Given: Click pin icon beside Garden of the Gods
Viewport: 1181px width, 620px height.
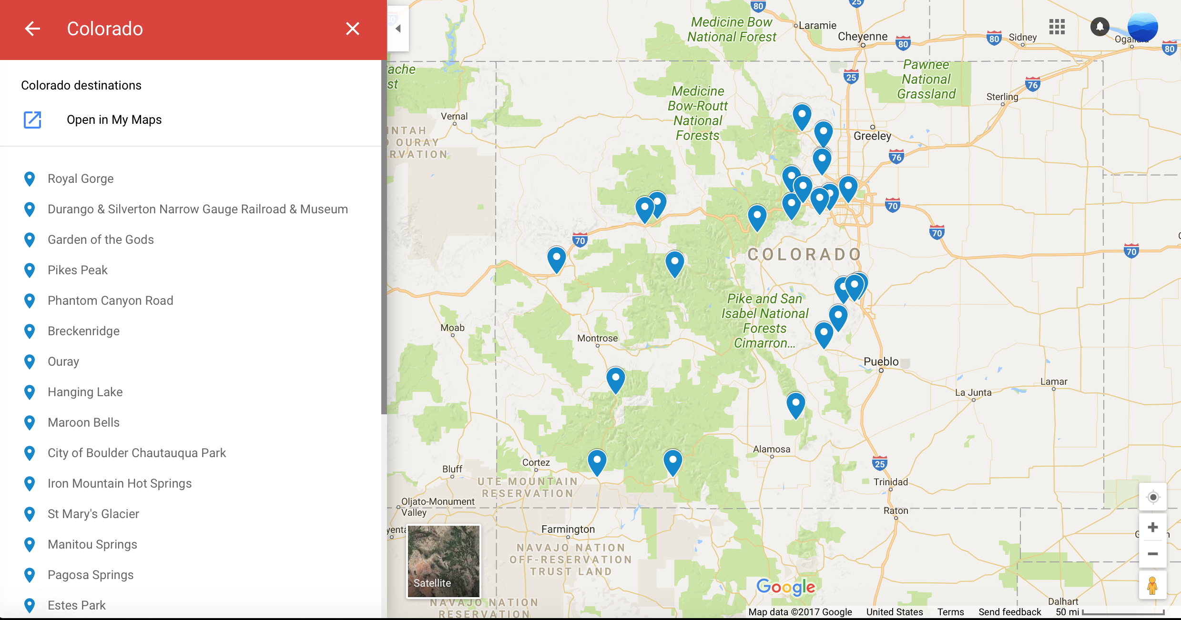Looking at the screenshot, I should 30,240.
